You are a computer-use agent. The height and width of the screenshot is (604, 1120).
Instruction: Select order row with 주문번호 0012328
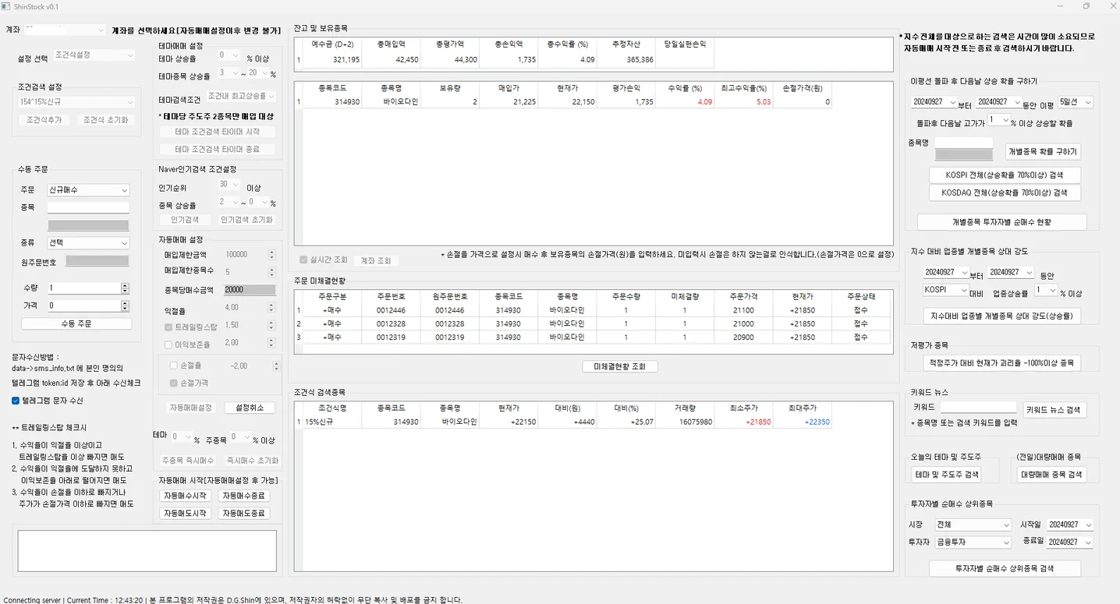592,323
